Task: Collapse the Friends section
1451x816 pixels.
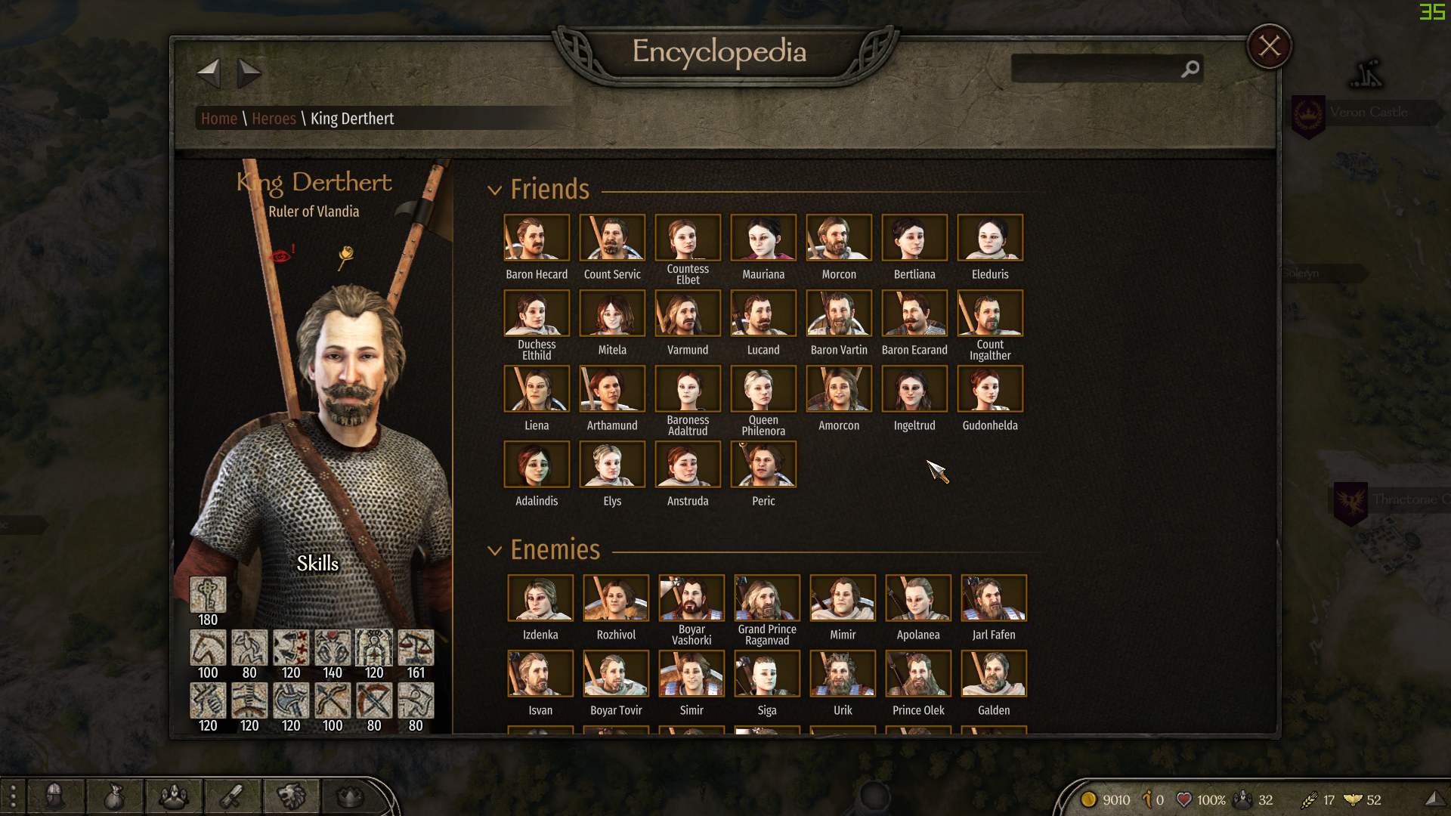Action: click(495, 190)
